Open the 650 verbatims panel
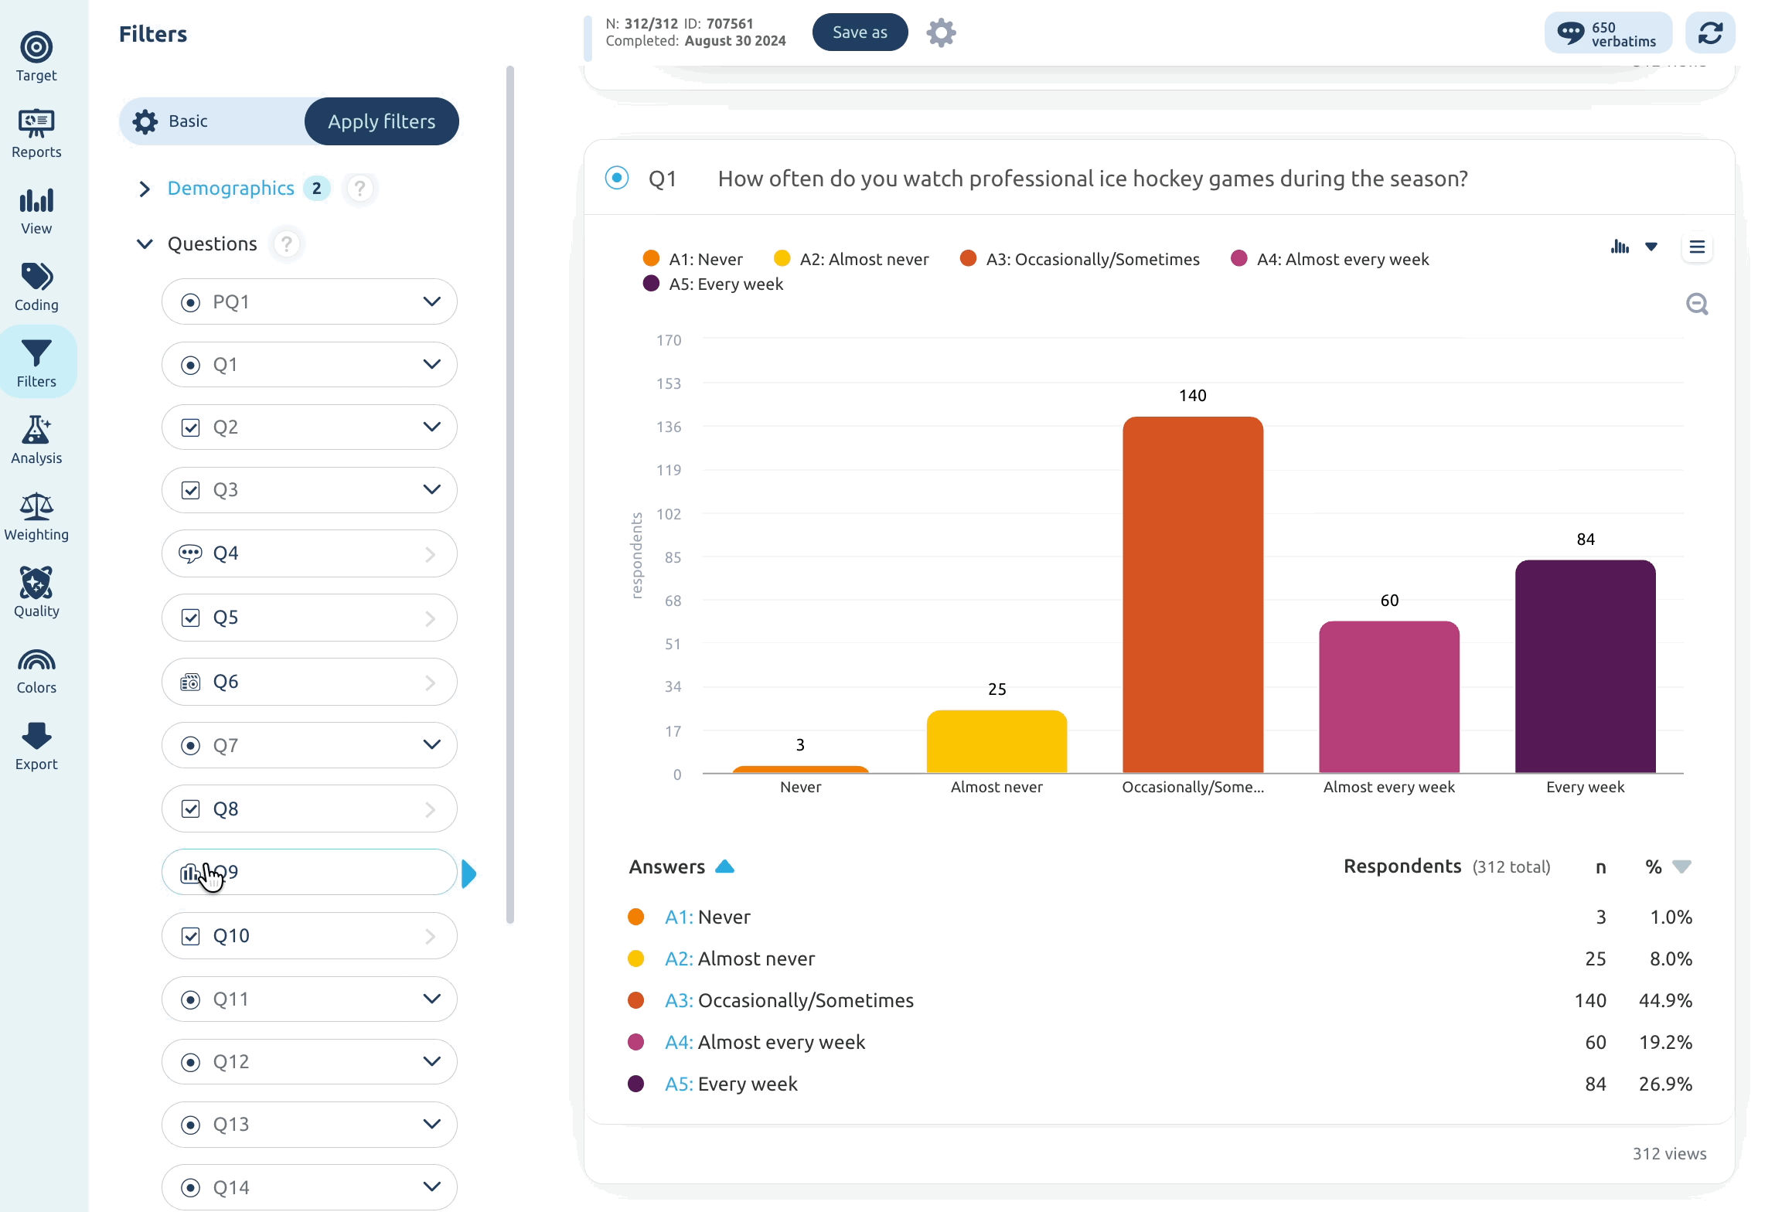The width and height of the screenshot is (1792, 1212). point(1607,33)
